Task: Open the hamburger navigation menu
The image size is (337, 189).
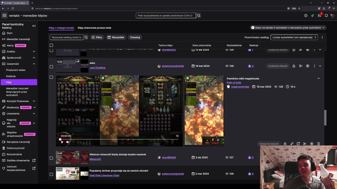Action: [x=4, y=15]
